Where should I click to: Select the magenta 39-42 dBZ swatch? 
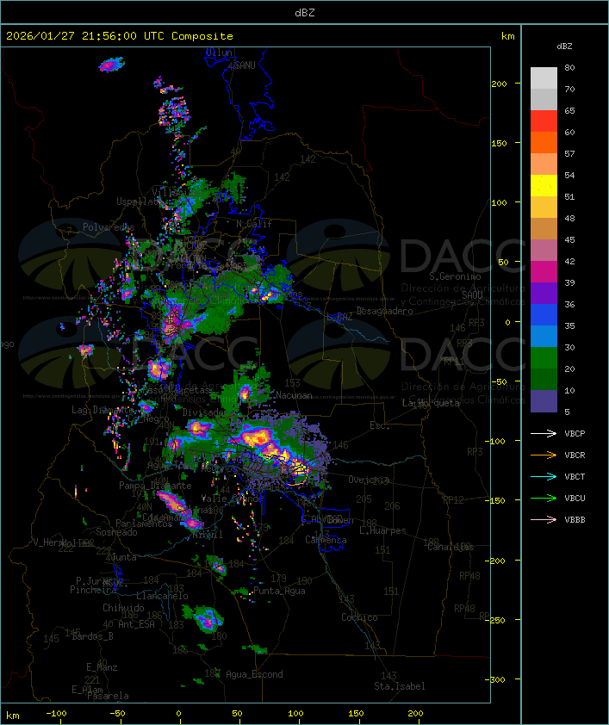coord(544,272)
